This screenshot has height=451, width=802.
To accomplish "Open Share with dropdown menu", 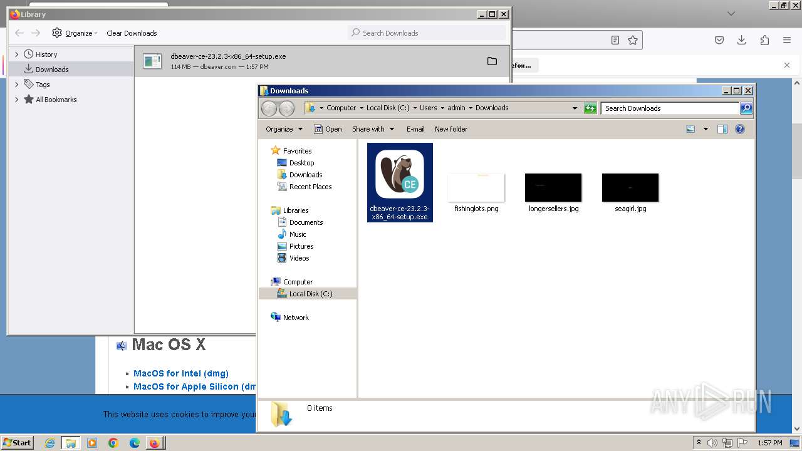I will point(373,129).
